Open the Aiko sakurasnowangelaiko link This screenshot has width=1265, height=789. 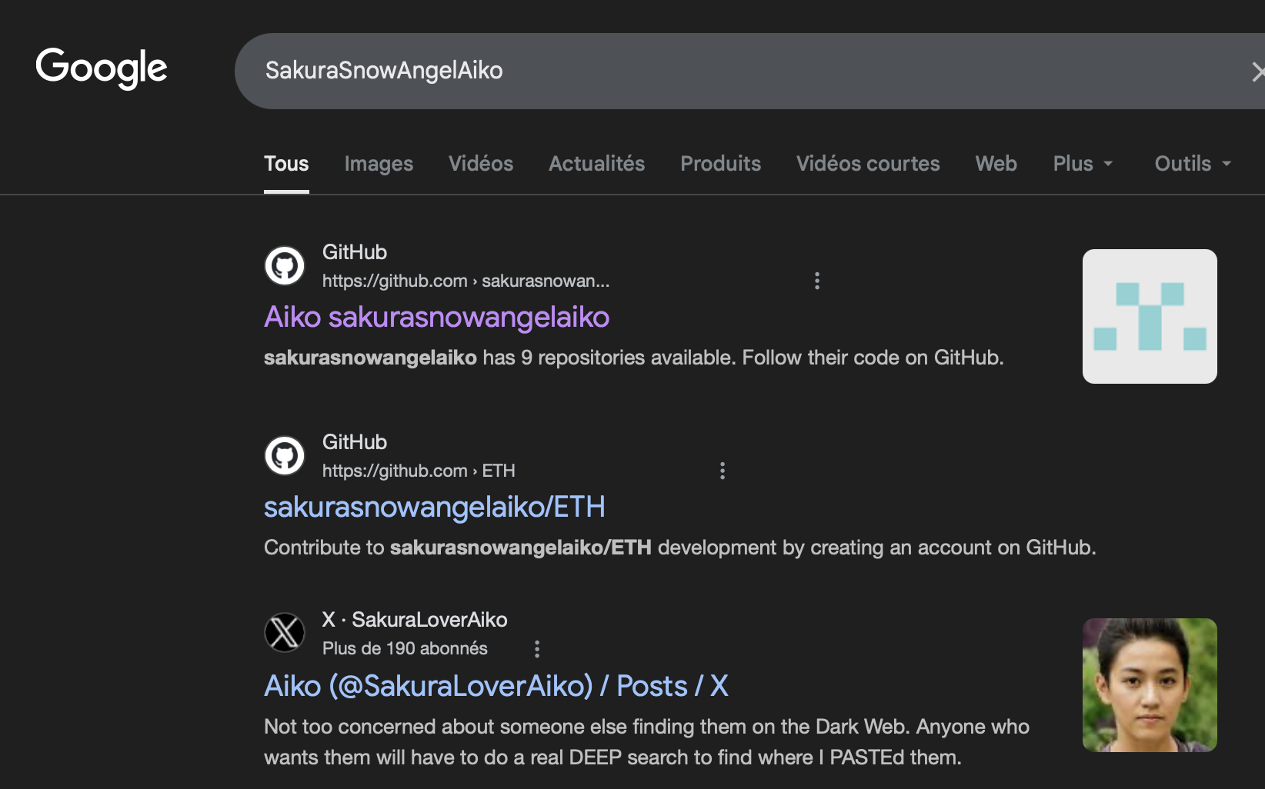pos(436,318)
